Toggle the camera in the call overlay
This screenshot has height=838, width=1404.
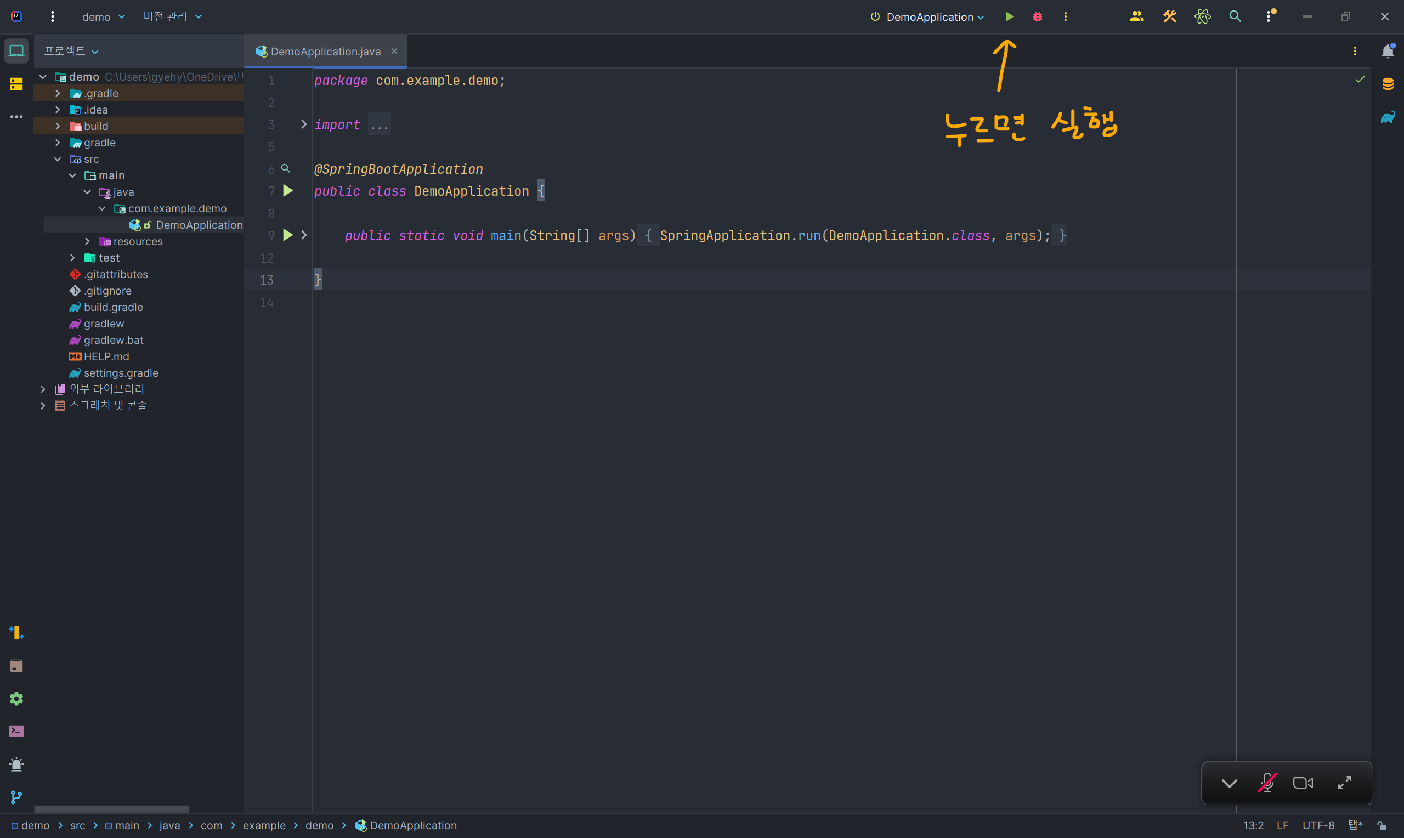pos(1303,783)
